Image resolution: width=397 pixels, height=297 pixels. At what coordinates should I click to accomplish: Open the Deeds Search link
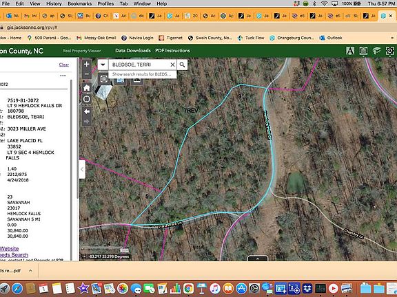click(x=14, y=255)
